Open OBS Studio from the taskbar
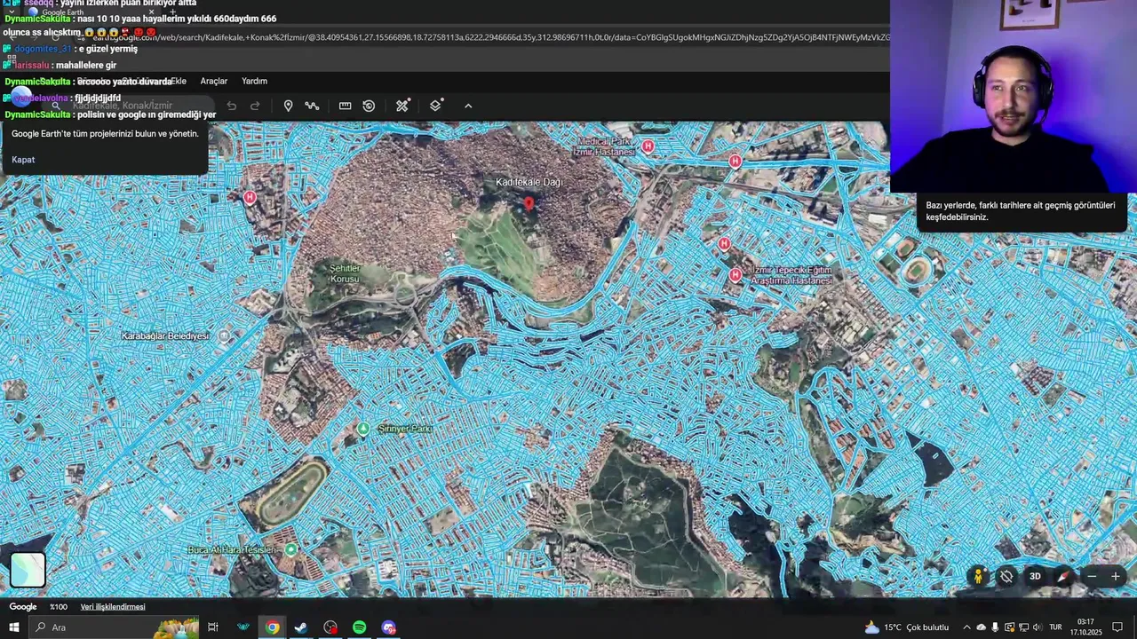The width and height of the screenshot is (1137, 639). pyautogui.click(x=330, y=627)
